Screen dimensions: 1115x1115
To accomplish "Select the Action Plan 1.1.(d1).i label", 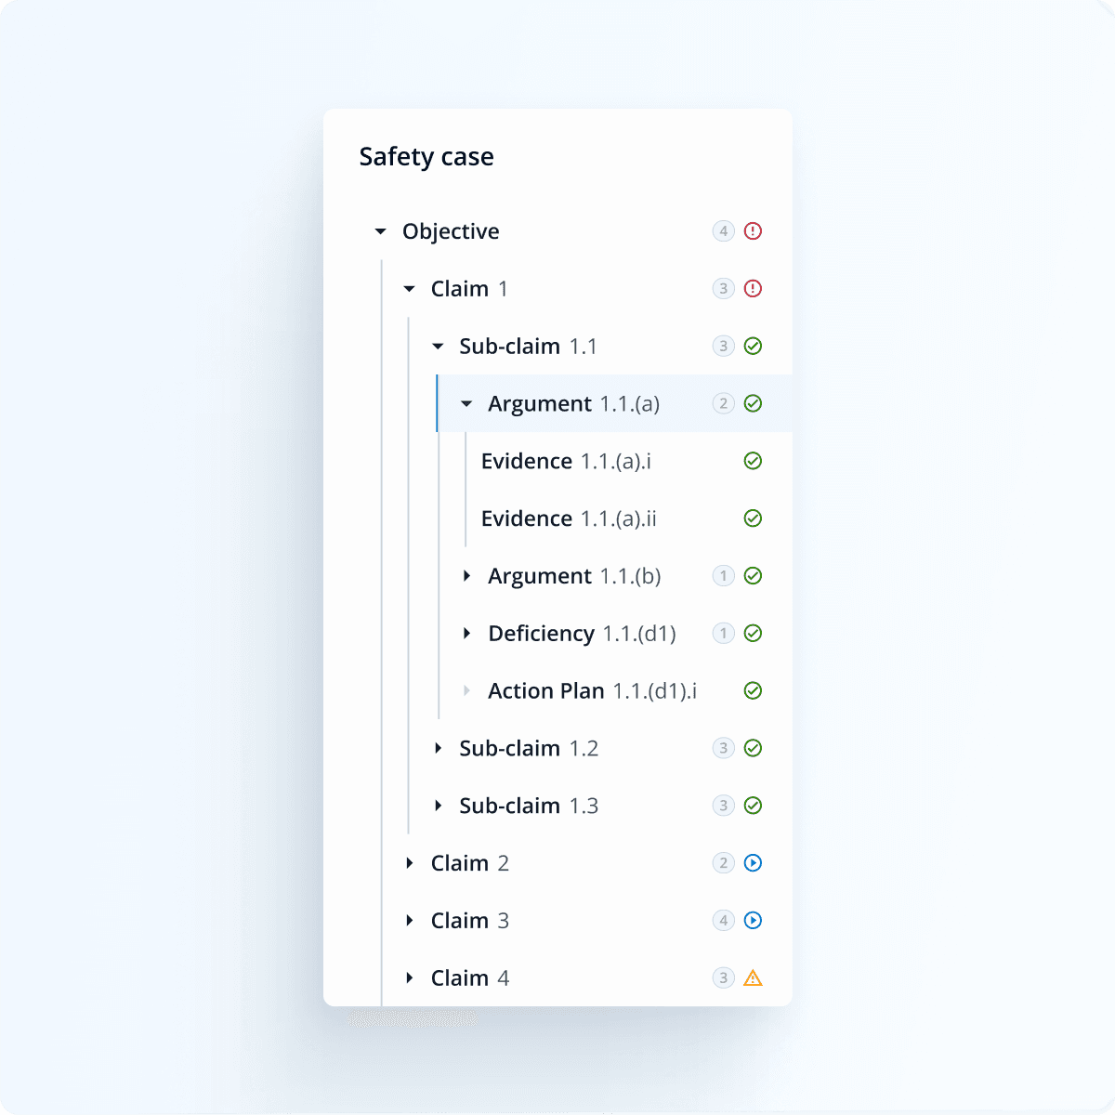I will (593, 691).
